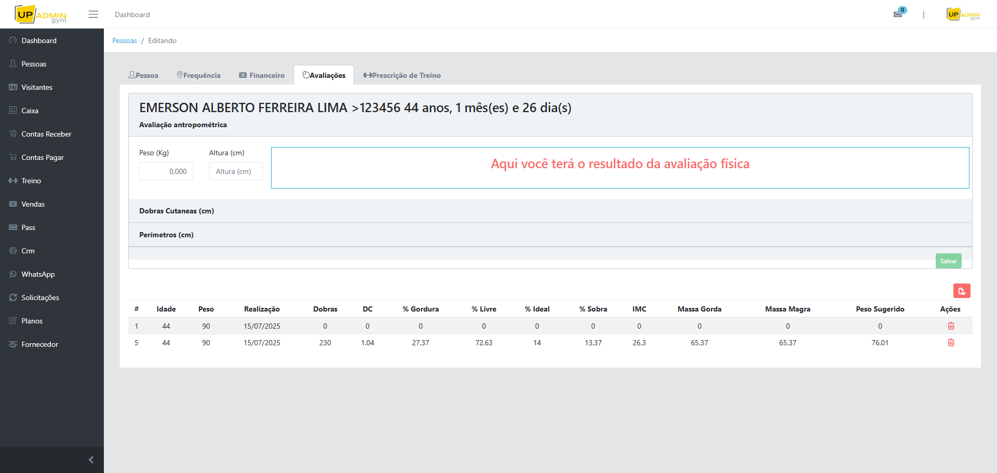Open the UP Admin profile menu top right
Screen dimensions: 997x473
point(963,15)
